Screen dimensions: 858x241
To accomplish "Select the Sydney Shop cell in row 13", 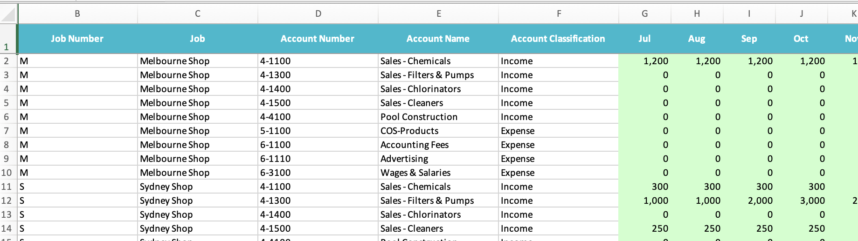I will click(198, 214).
